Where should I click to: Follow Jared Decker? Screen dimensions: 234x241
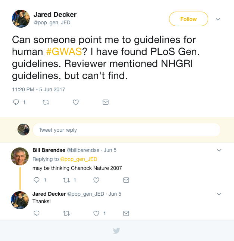(188, 19)
